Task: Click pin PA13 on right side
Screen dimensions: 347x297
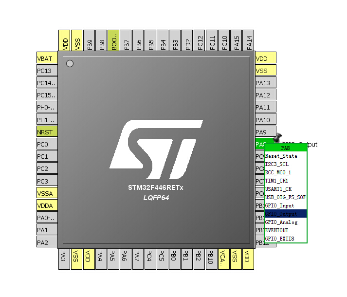Action: click(x=266, y=83)
